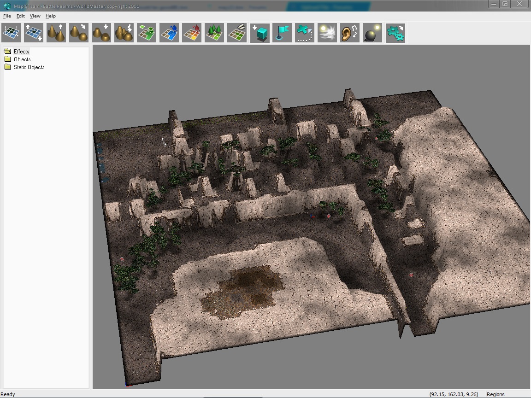This screenshot has width=531, height=398.
Task: Select the wind effects tool
Action: 327,33
